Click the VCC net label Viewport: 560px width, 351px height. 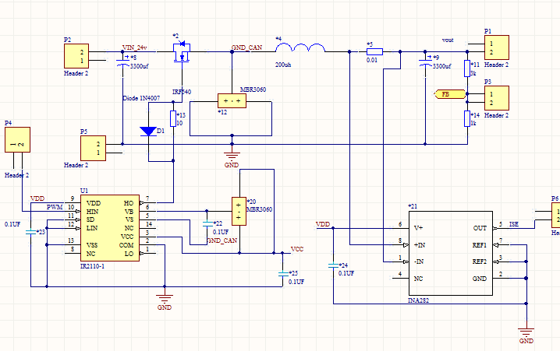[297, 249]
